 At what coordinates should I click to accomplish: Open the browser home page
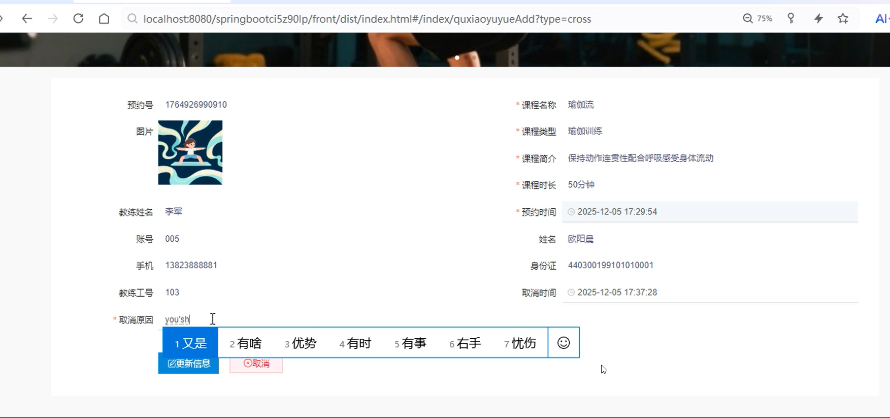tap(104, 19)
